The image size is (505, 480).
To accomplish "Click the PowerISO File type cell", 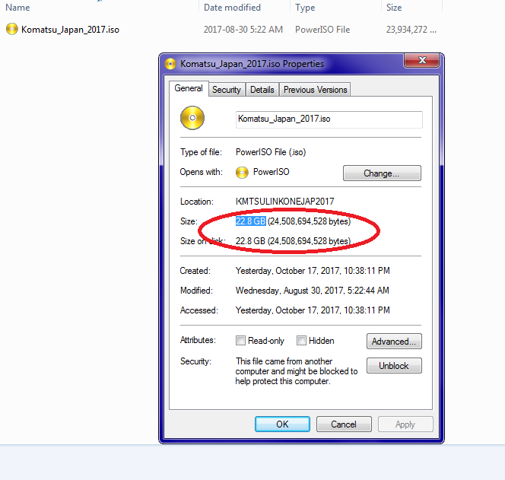I will [x=322, y=30].
